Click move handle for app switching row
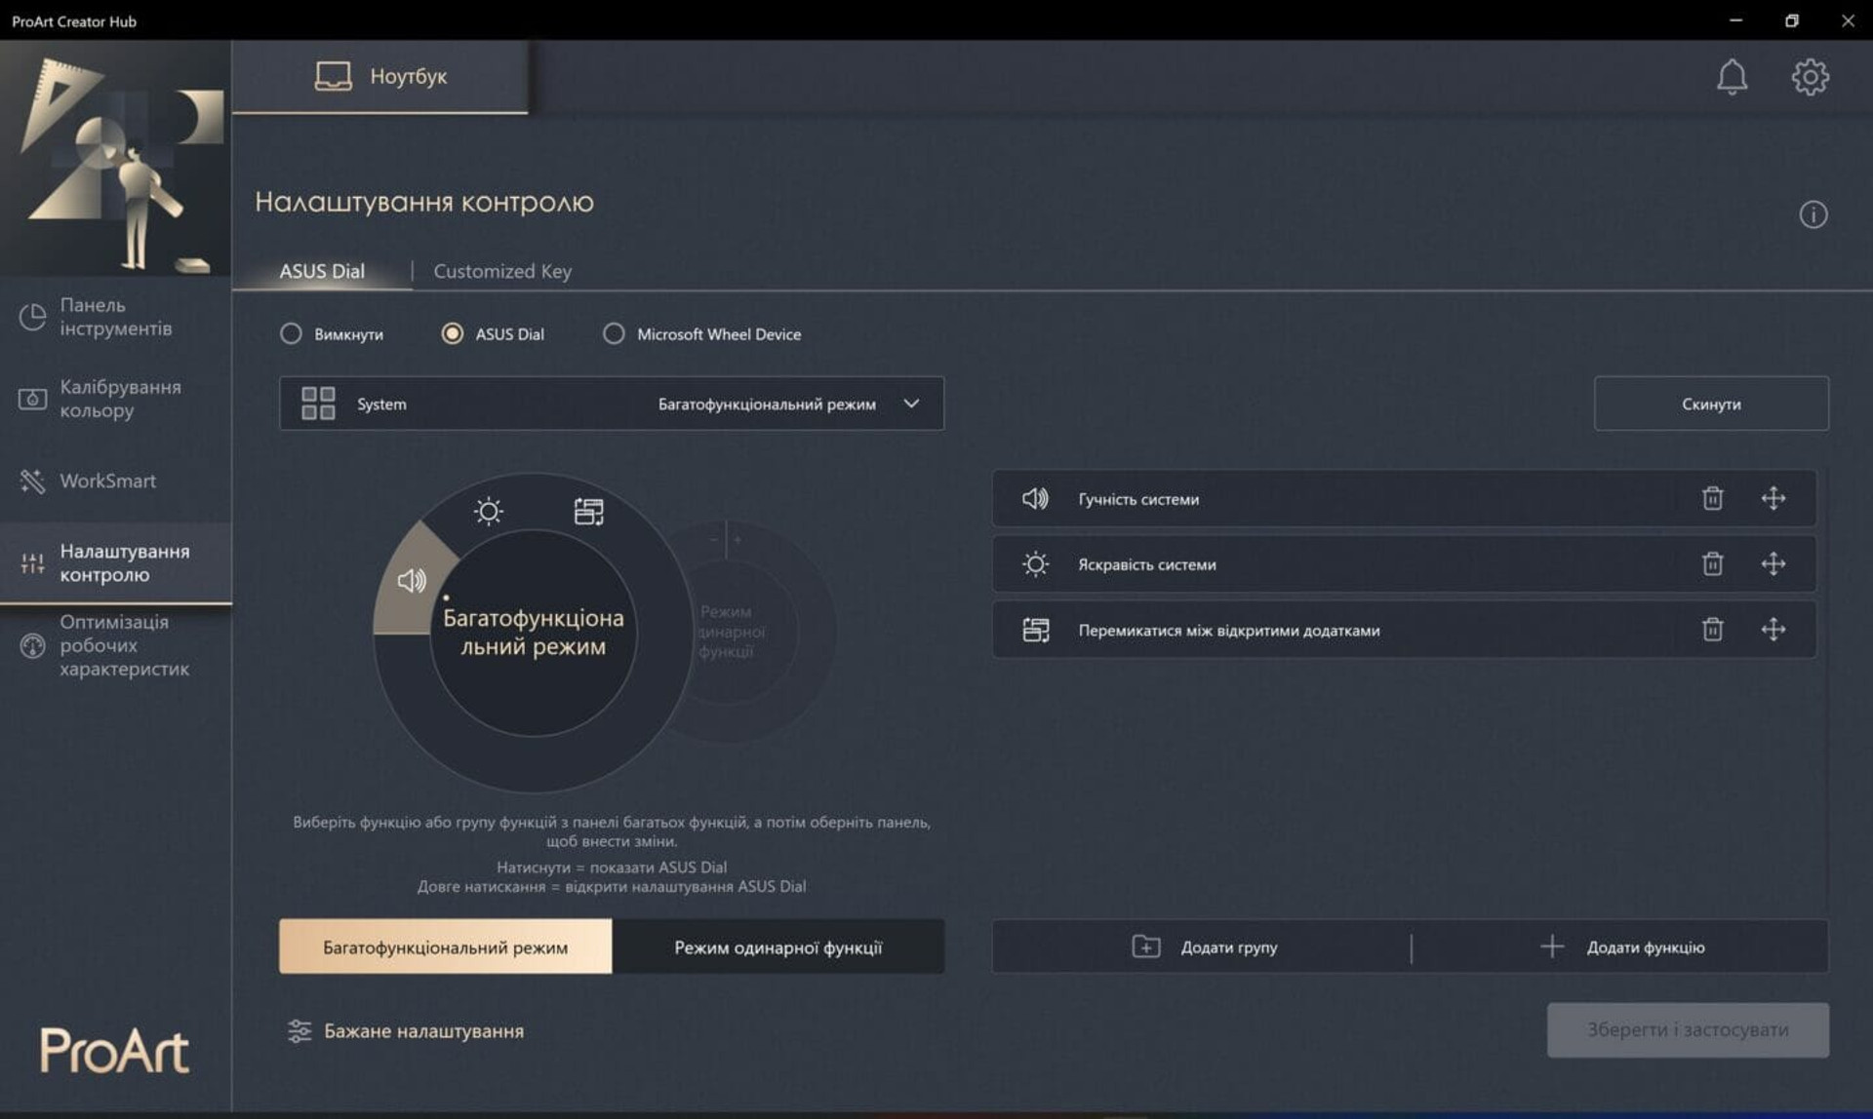The image size is (1873, 1119). 1773,630
